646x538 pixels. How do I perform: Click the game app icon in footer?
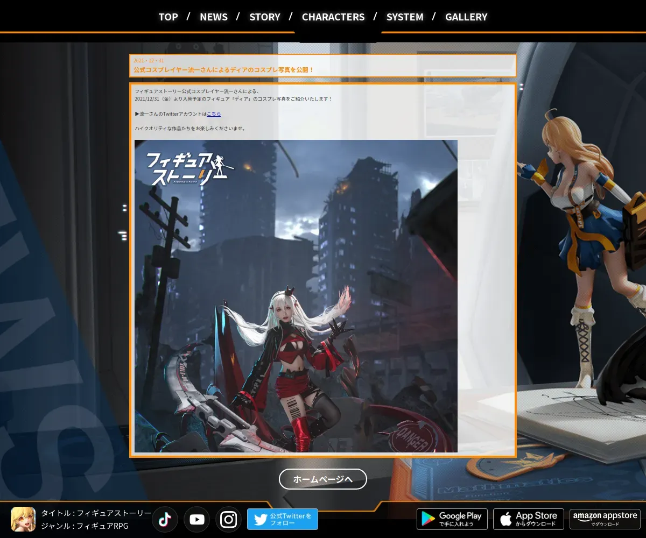(23, 519)
